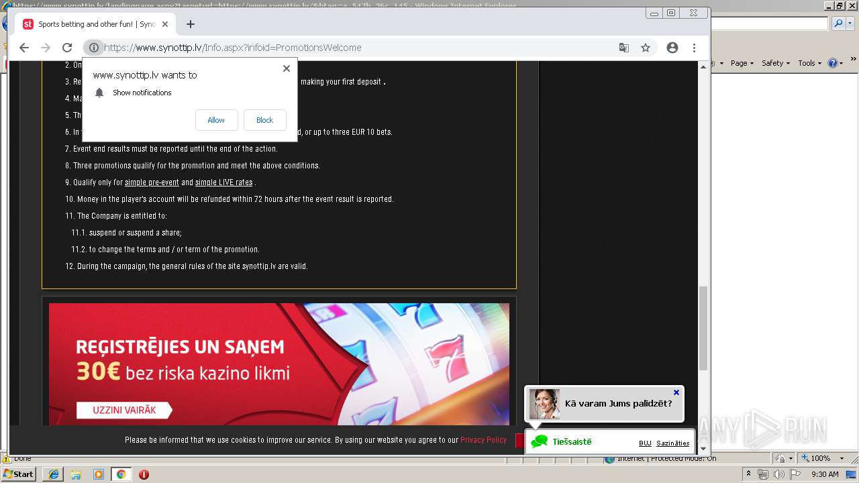Click the UZZINI VAIRĀK banner button

tap(123, 410)
